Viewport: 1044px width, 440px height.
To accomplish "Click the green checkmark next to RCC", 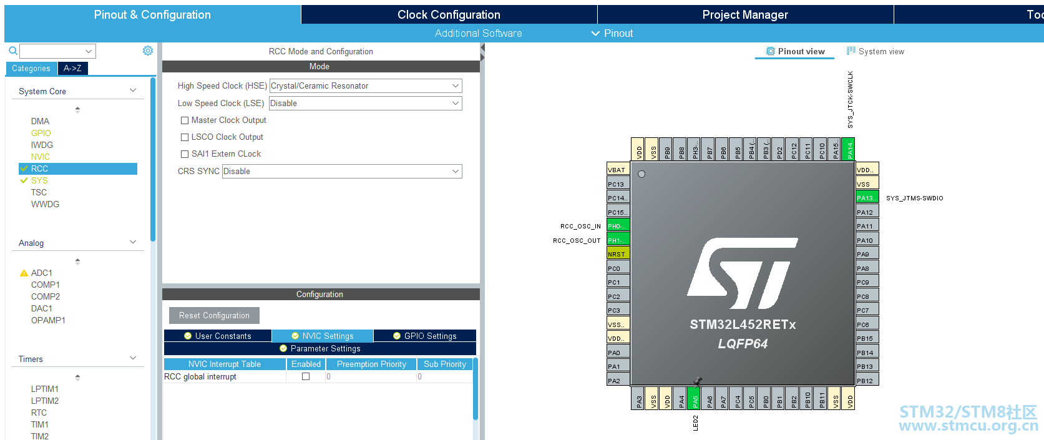I will click(x=24, y=169).
